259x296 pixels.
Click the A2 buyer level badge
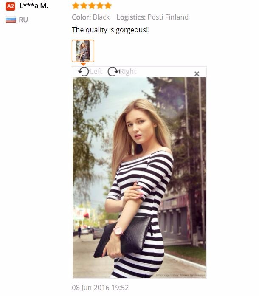(x=10, y=6)
